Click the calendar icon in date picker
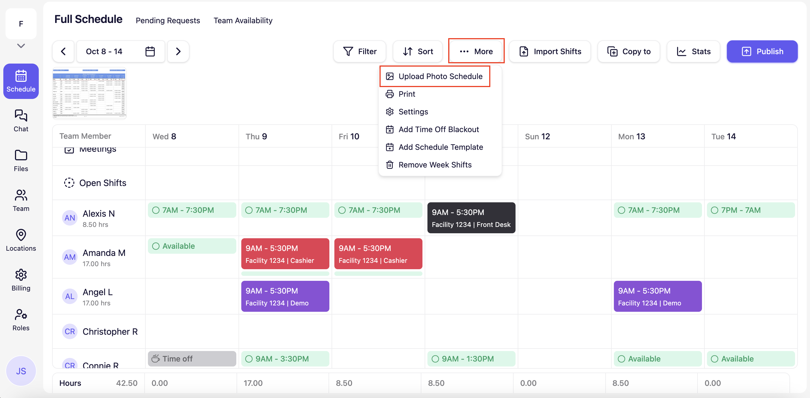810x398 pixels. pyautogui.click(x=150, y=51)
